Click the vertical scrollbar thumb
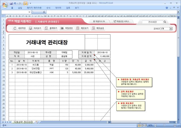This screenshot has height=128, width=181. pos(178,38)
